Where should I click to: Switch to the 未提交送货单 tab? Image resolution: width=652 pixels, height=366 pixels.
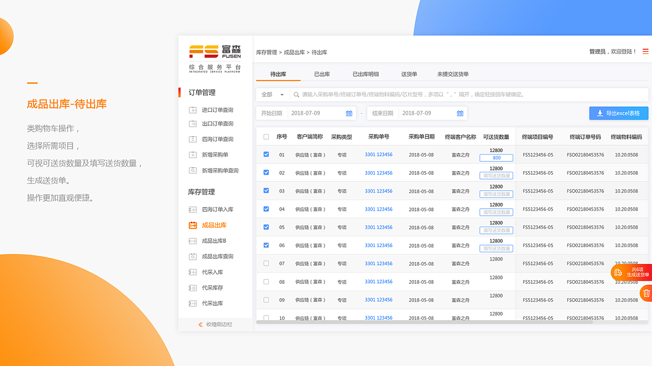453,74
